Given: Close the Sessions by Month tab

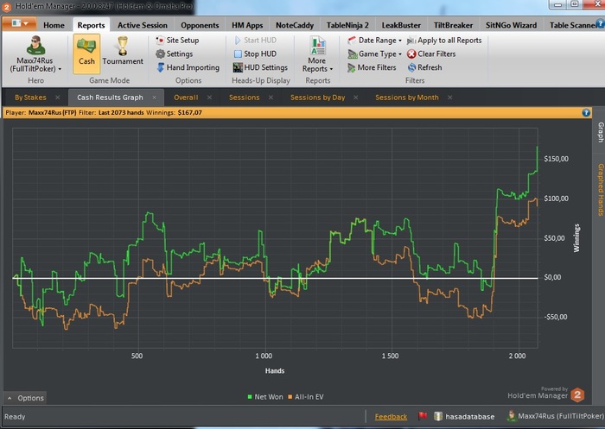Looking at the screenshot, I should coord(450,98).
